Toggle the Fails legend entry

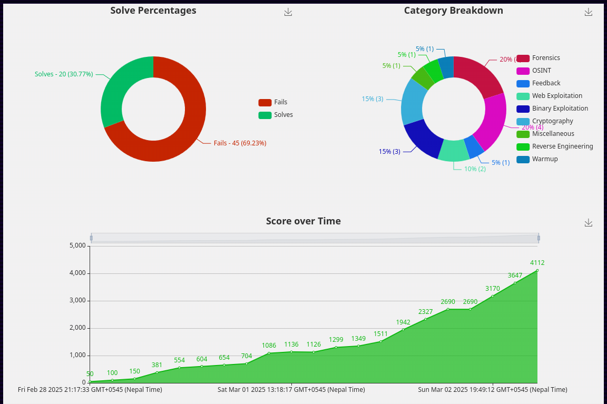[x=273, y=102]
